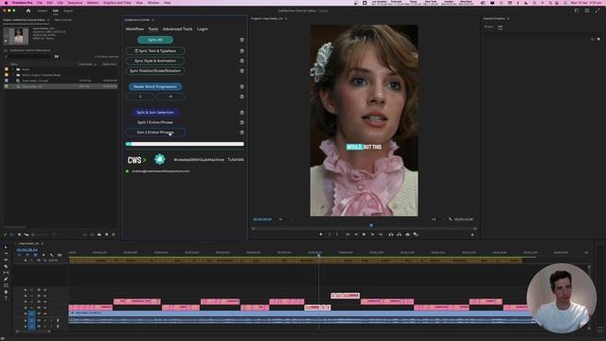Click Split & Join Selection button
The height and width of the screenshot is (341, 606).
pos(155,112)
